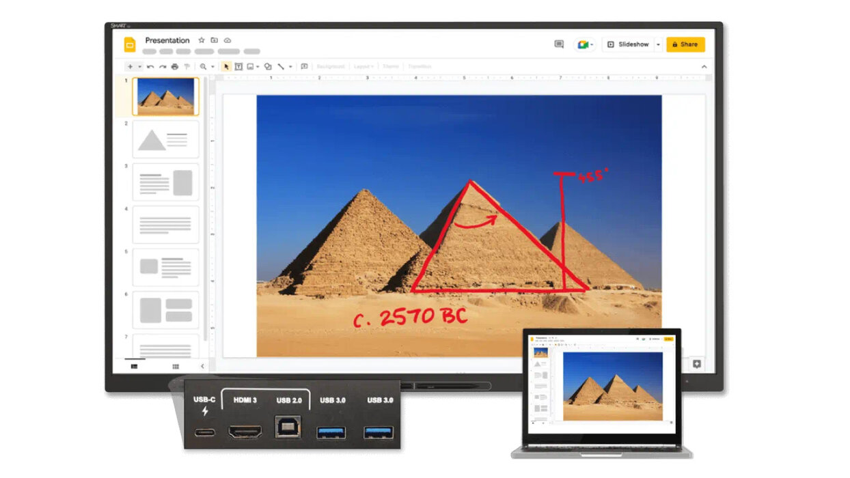
Task: Add a comment using toolbar icon
Action: pyautogui.click(x=304, y=67)
